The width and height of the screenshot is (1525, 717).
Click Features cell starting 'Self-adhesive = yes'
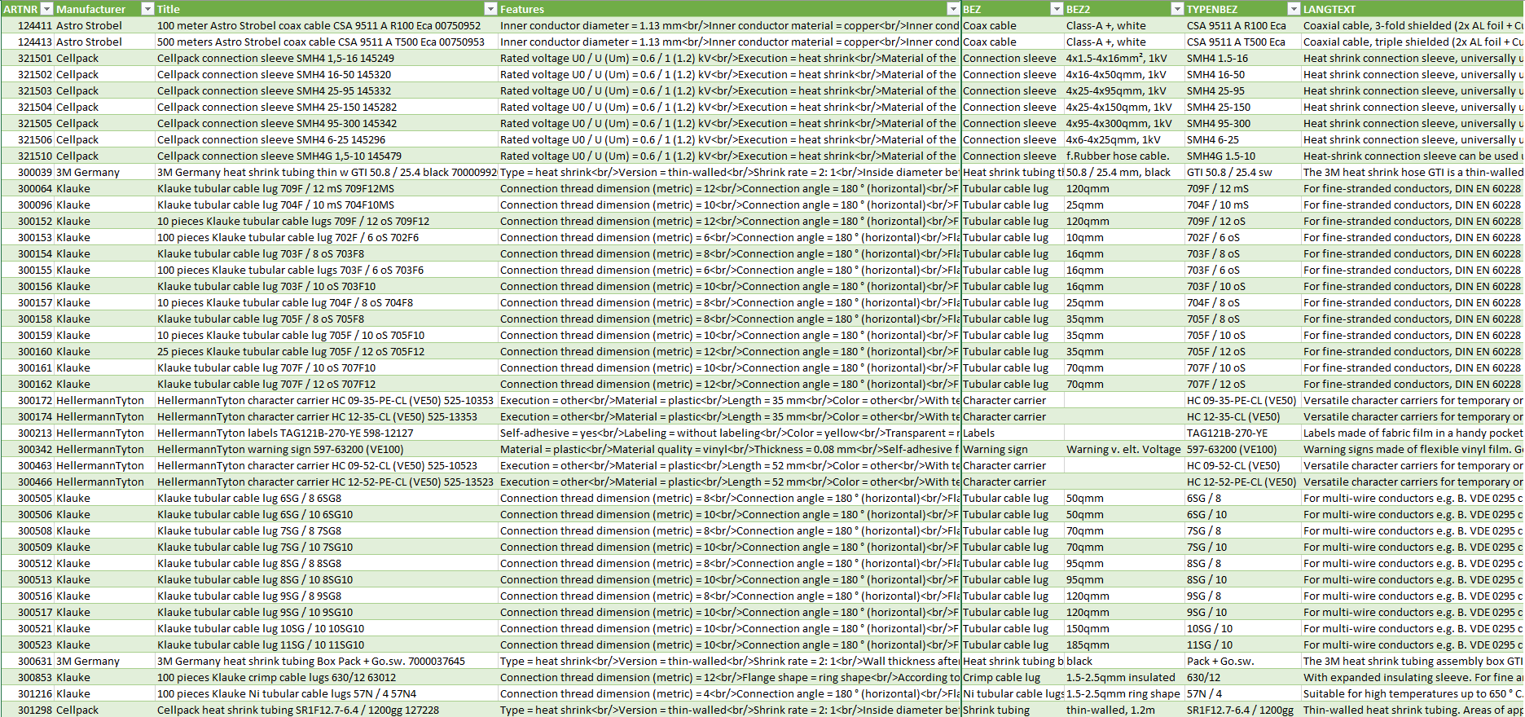[x=729, y=433]
